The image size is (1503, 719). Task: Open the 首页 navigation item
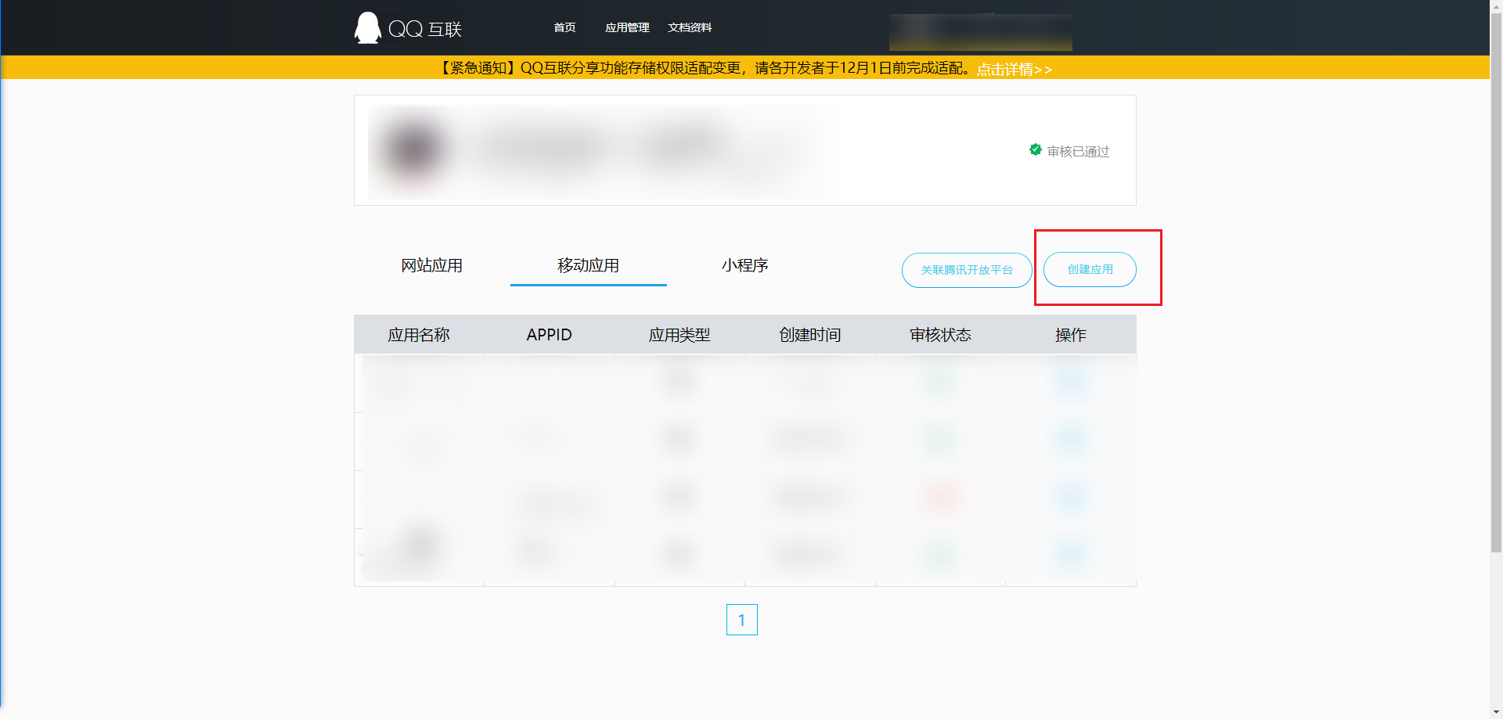pyautogui.click(x=564, y=27)
